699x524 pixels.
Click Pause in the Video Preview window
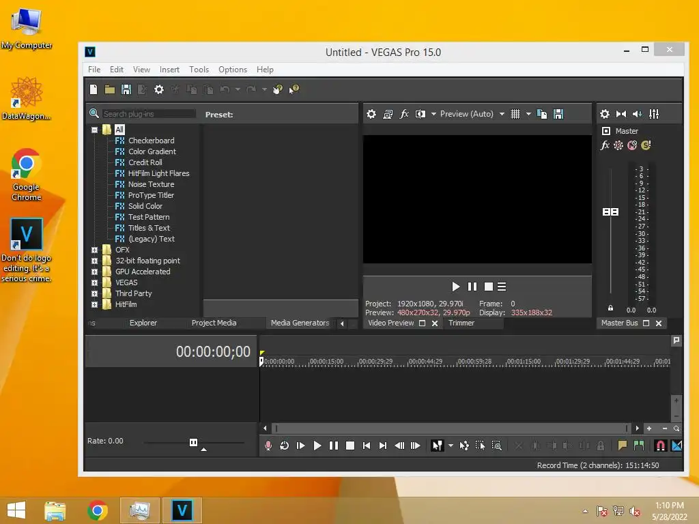pos(472,287)
